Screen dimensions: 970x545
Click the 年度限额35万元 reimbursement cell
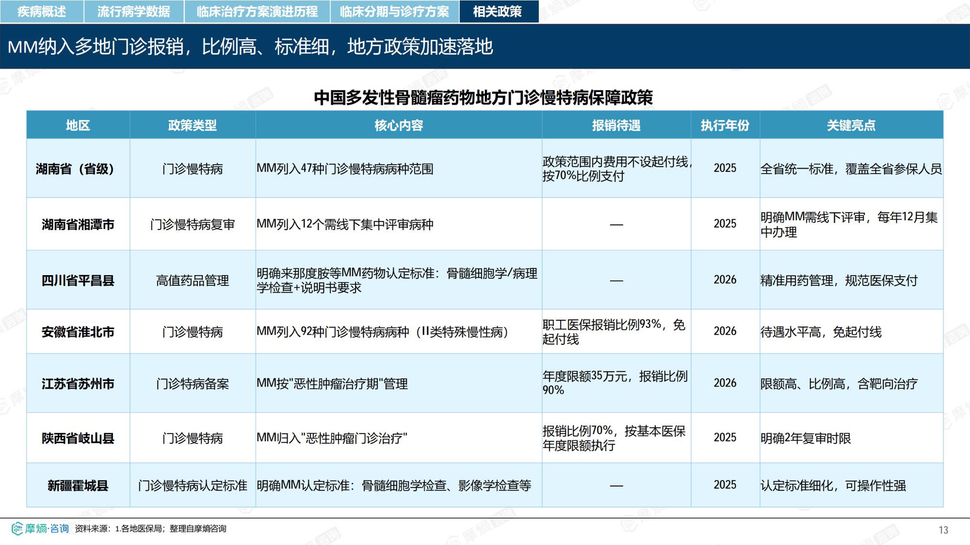(616, 384)
